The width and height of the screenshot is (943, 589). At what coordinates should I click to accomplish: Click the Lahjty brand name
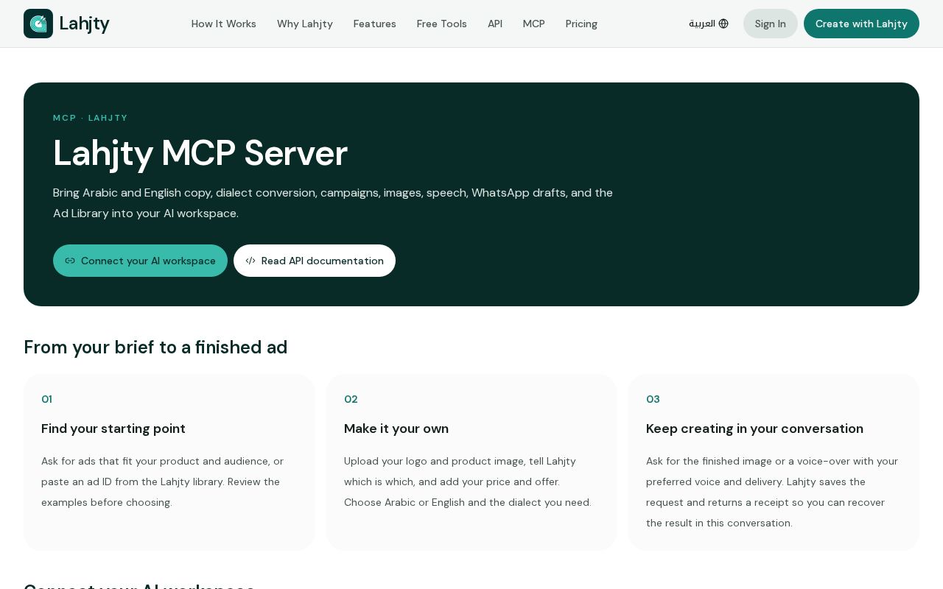85,24
